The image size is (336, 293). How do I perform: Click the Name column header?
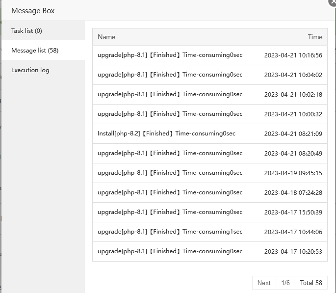coord(106,37)
